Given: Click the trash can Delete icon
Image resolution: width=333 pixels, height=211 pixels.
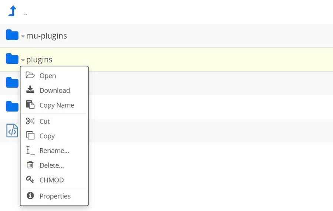Looking at the screenshot, I should pos(30,165).
